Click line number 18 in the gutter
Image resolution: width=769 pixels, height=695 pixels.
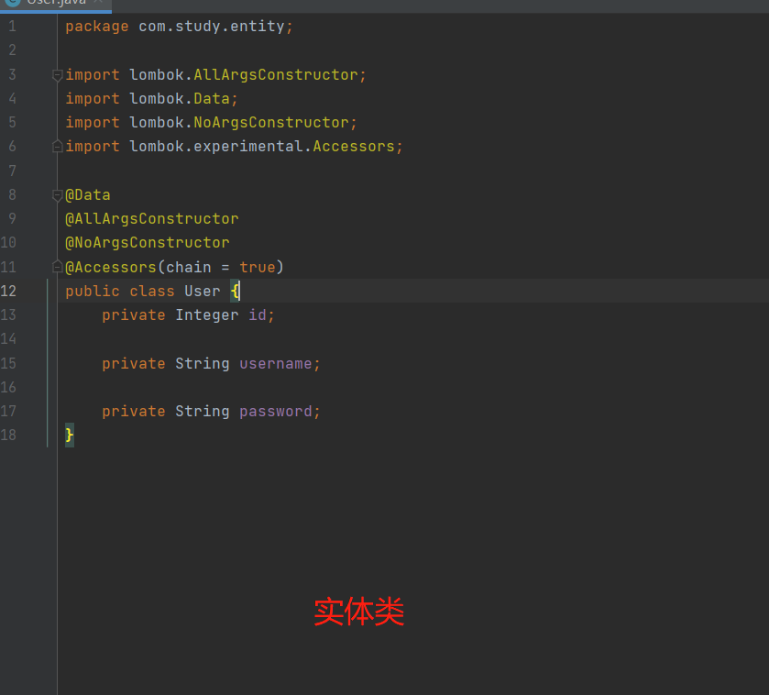(x=8, y=435)
